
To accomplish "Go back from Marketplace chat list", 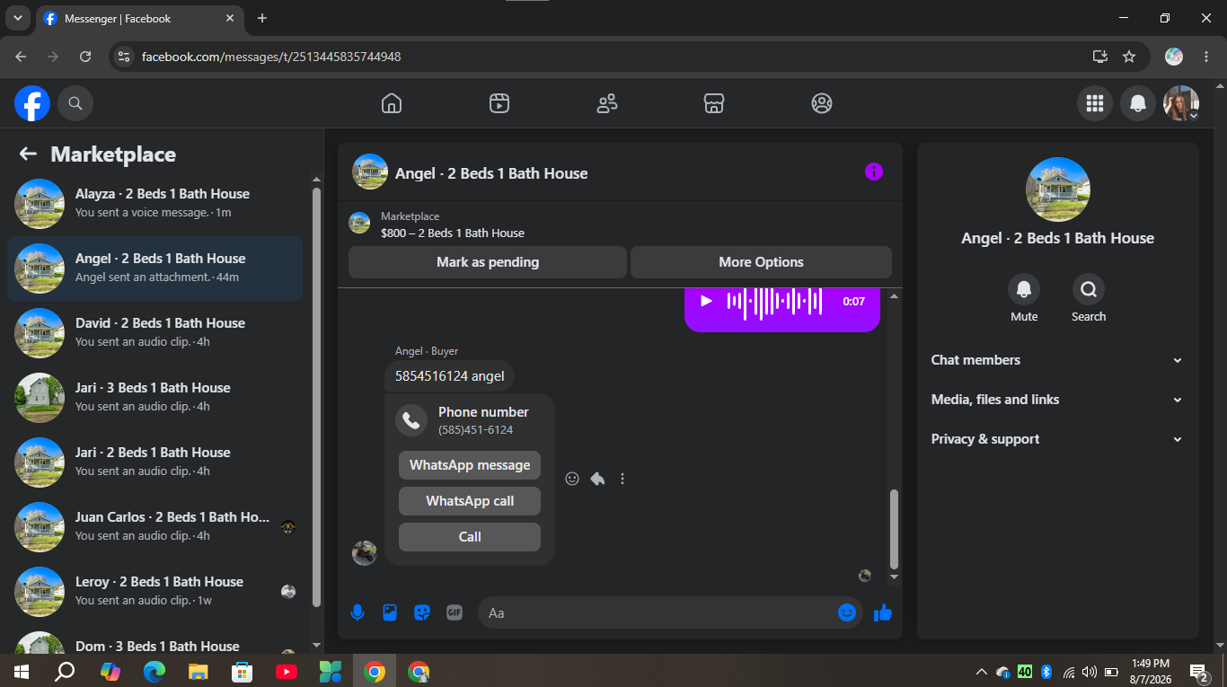I will 28,154.
